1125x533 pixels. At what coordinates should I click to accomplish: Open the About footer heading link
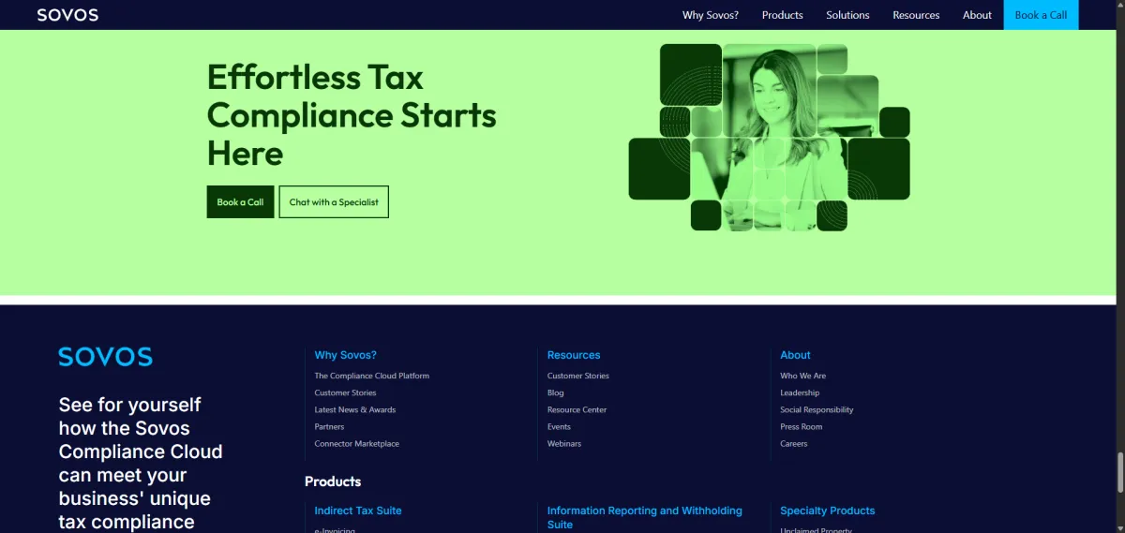point(795,355)
